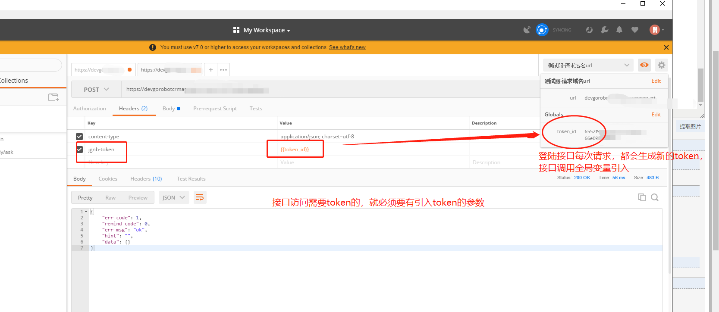
Task: Click the 200 OK status value
Action: pos(582,178)
